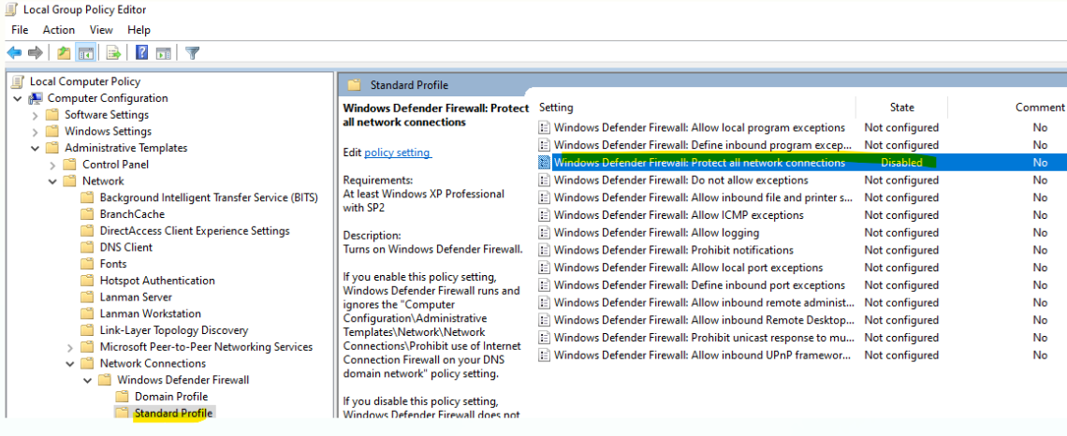1067x436 pixels.
Task: Click policy icon beside Allow logging
Action: (544, 233)
